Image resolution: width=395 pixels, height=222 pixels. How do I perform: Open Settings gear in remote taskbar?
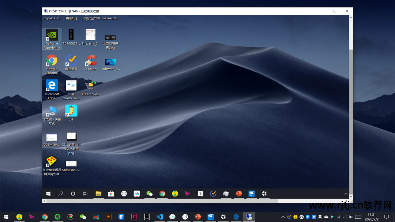pos(264,194)
